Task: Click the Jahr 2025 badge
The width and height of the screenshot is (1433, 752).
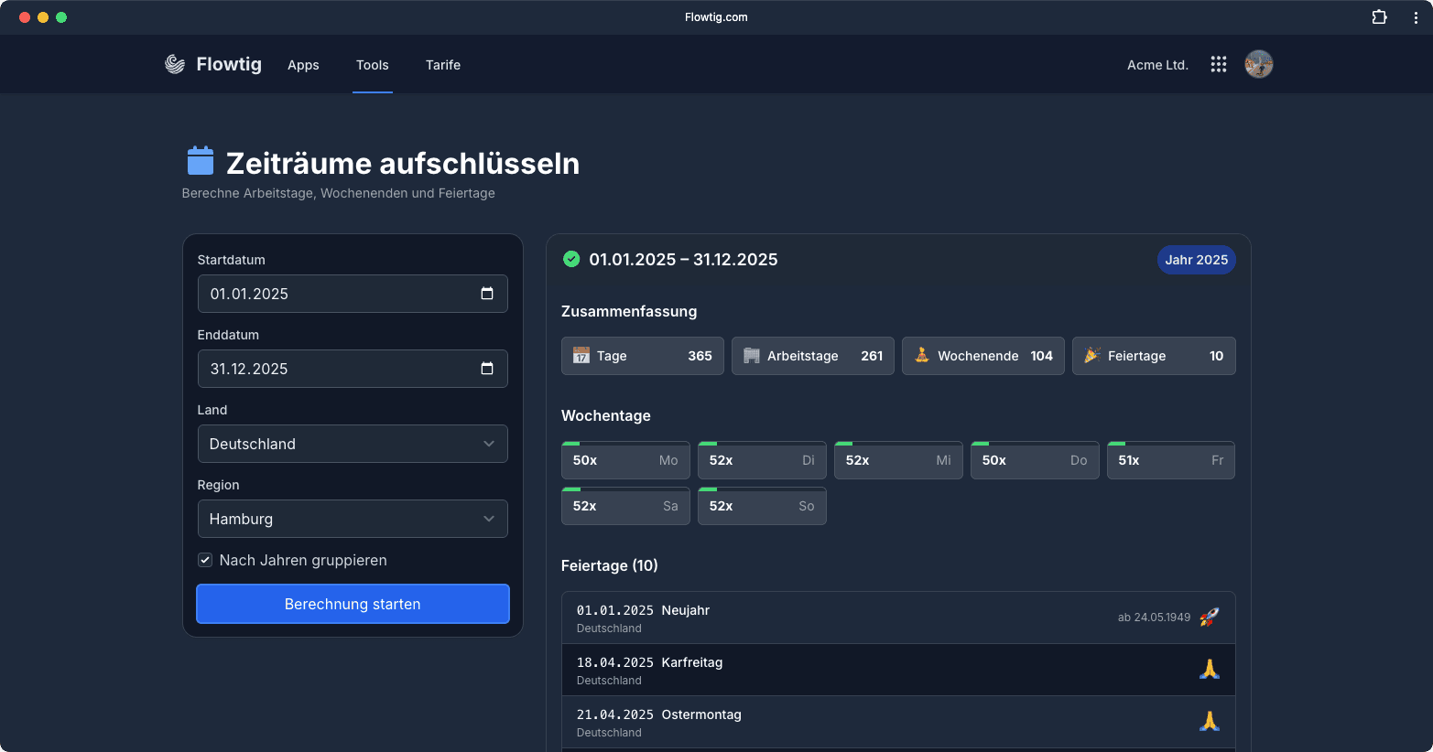Action: click(1197, 260)
